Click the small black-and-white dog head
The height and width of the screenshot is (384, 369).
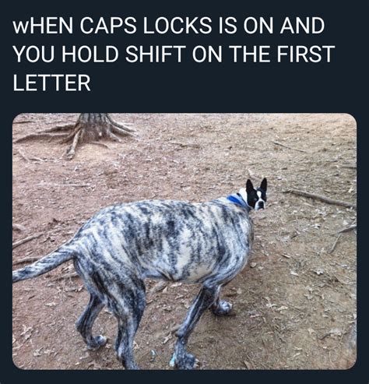pyautogui.click(x=255, y=196)
